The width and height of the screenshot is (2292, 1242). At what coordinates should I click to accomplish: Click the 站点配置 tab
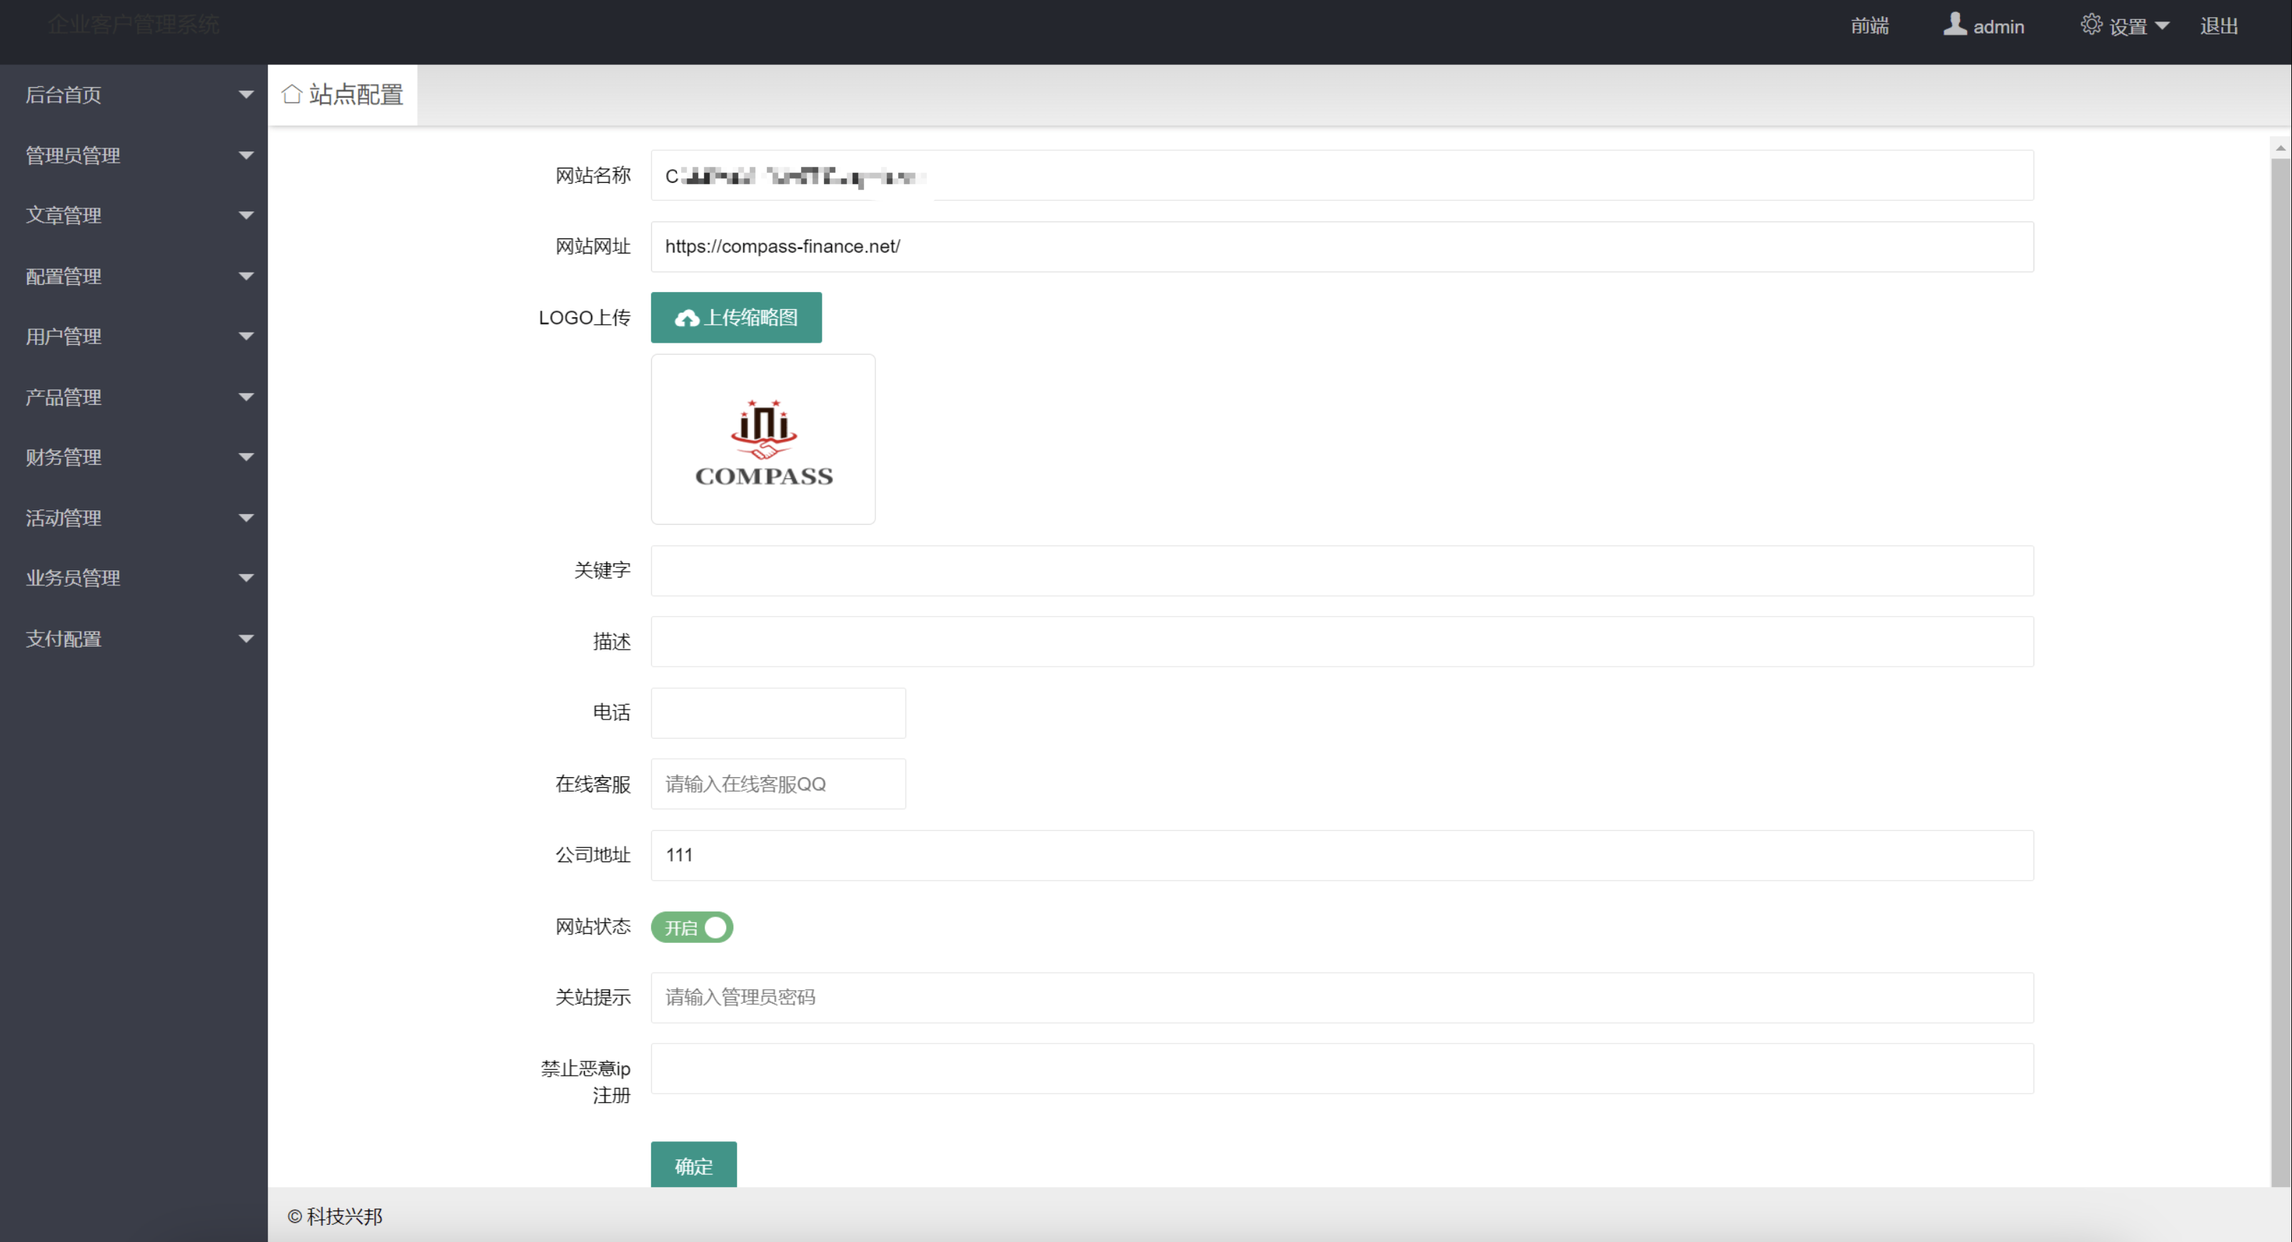pyautogui.click(x=344, y=94)
